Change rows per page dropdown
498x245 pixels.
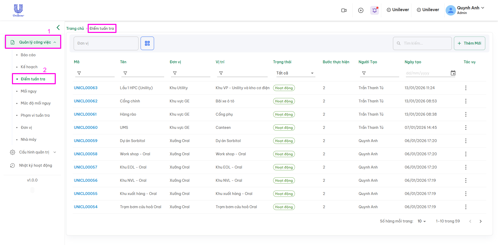pyautogui.click(x=421, y=221)
